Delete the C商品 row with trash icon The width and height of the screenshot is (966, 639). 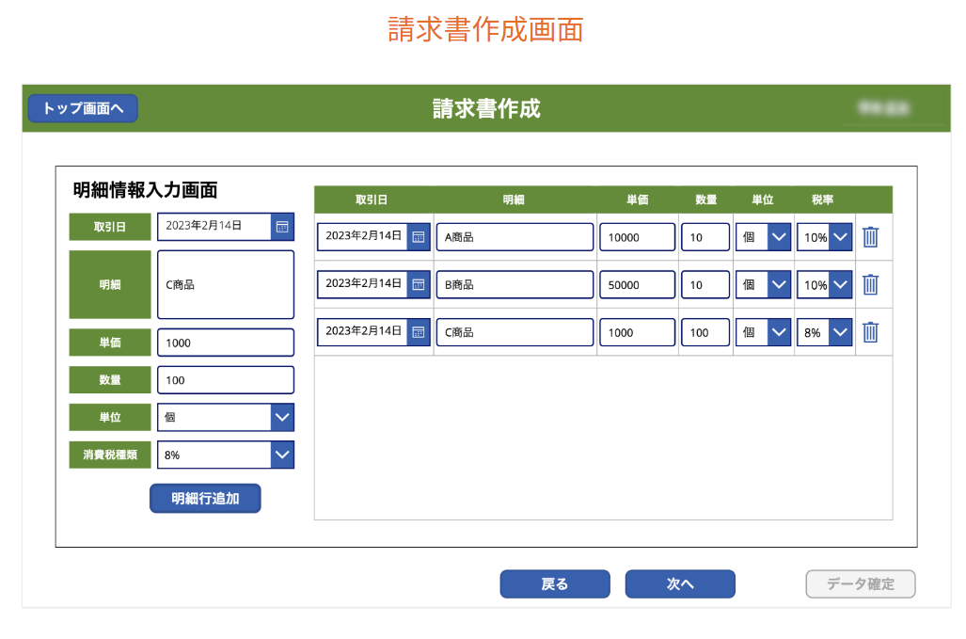click(x=870, y=332)
